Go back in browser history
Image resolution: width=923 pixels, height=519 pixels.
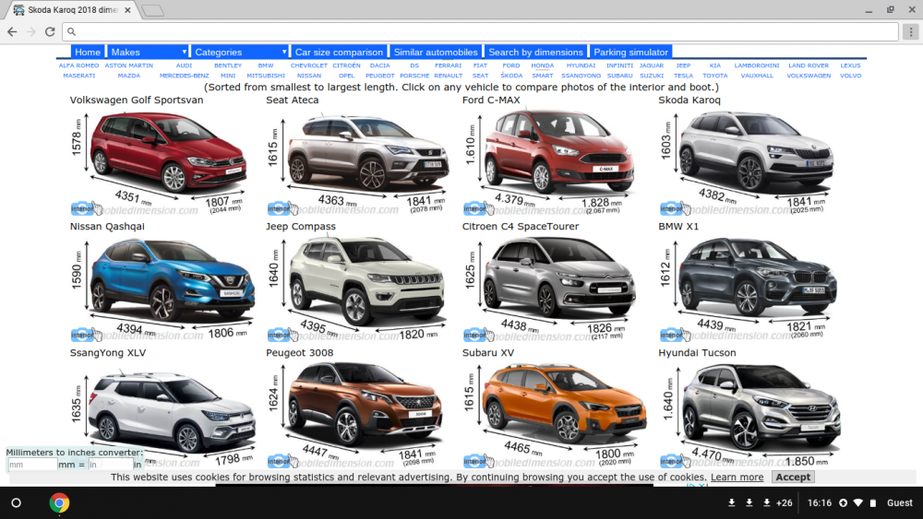coord(12,31)
